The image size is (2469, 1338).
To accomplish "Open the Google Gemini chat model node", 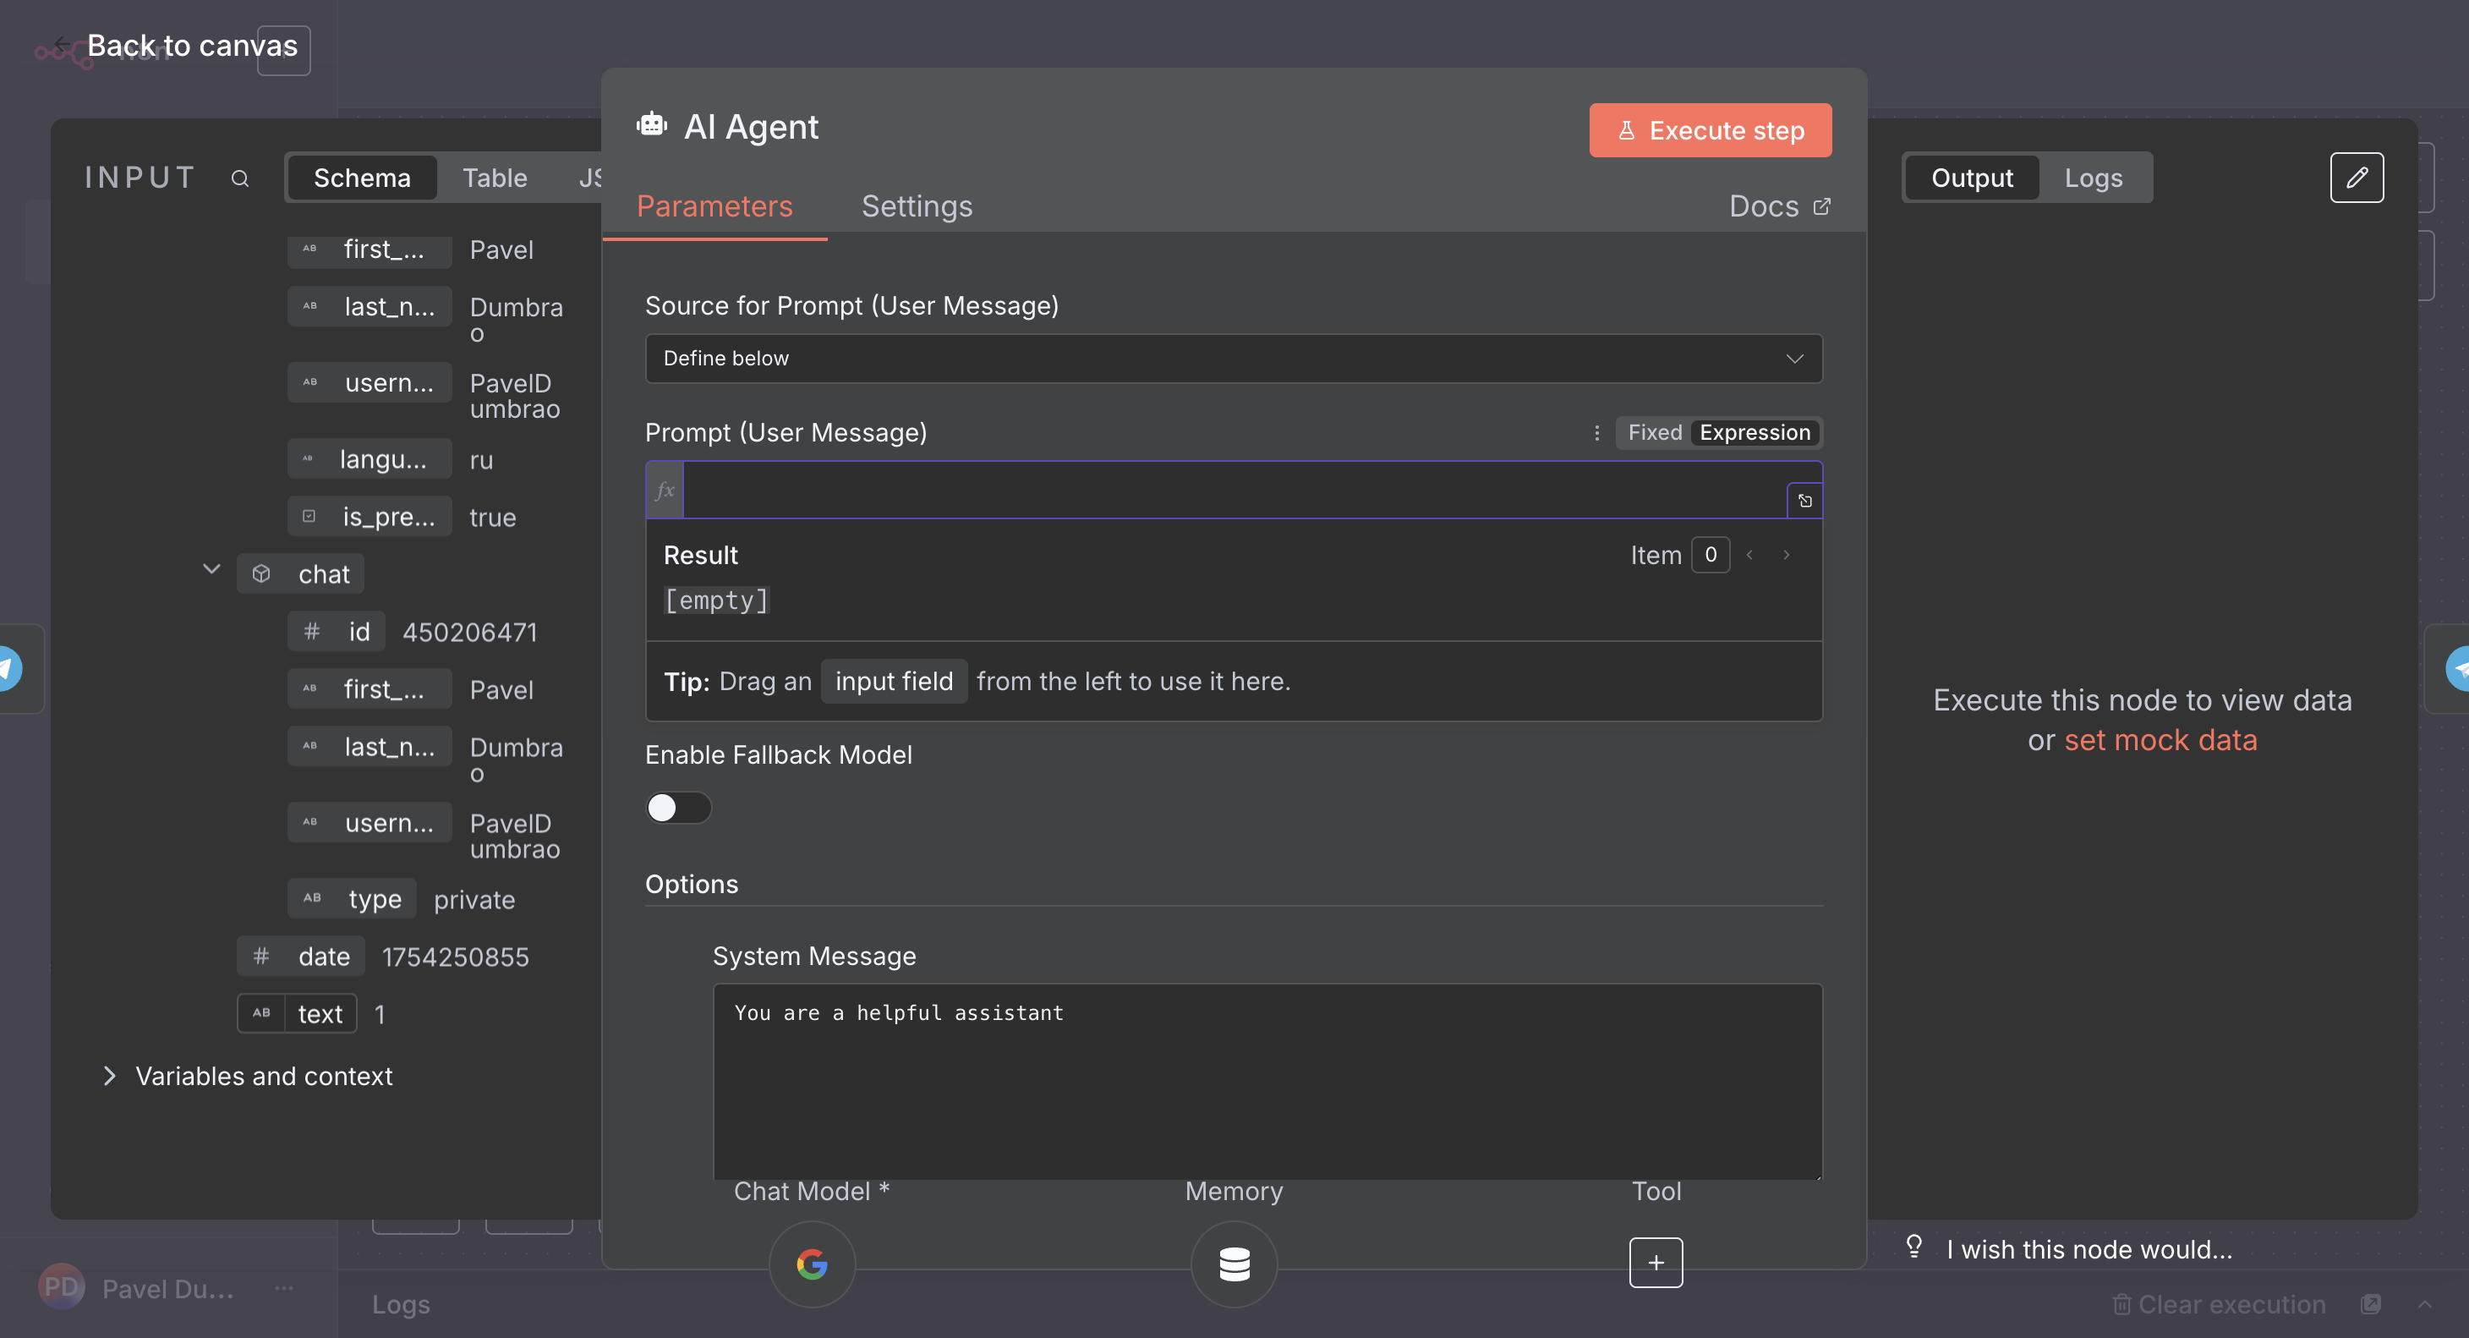I will (x=811, y=1264).
